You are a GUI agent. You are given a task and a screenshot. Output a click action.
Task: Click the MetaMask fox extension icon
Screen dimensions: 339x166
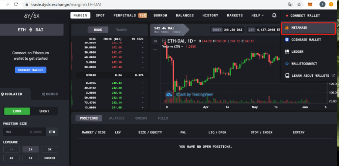pyautogui.click(x=310, y=4)
